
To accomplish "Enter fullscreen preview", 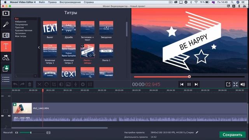I will pyautogui.click(x=235, y=84).
